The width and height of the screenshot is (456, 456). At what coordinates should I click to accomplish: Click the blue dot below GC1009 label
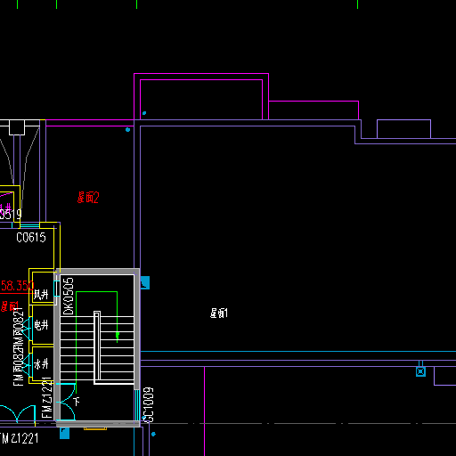click(x=153, y=434)
